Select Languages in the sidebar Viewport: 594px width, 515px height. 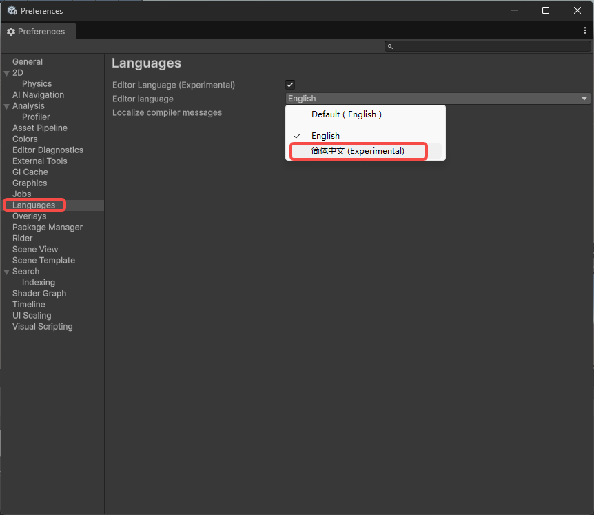pos(34,205)
